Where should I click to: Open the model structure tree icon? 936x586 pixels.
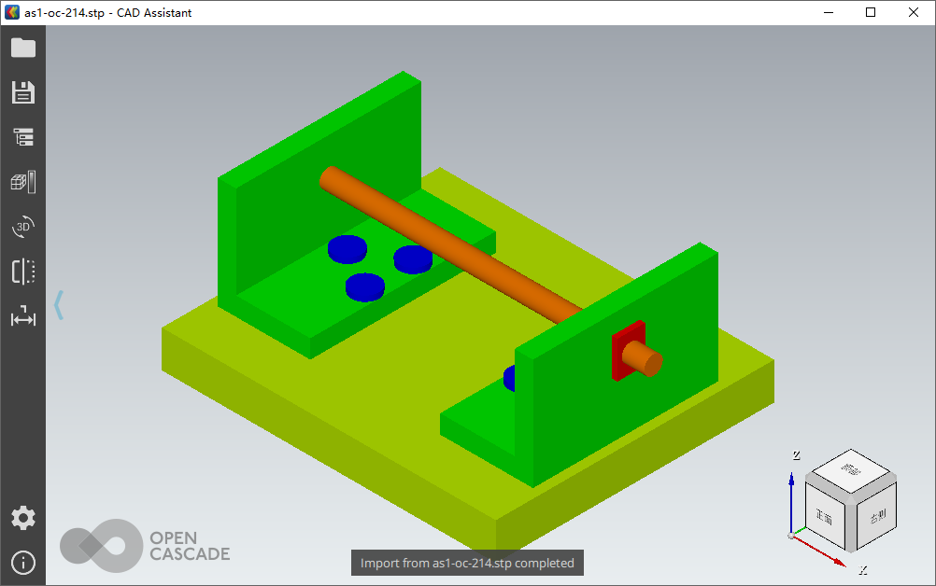[23, 137]
